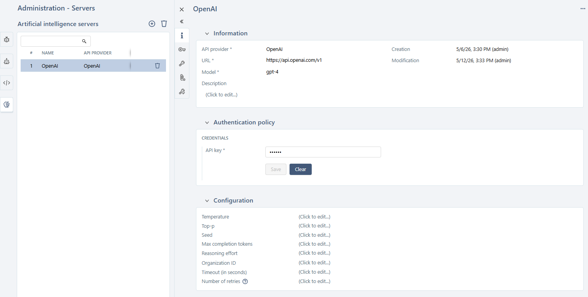The width and height of the screenshot is (588, 297).
Task: Close the OpenAI detail panel
Action: 182,9
